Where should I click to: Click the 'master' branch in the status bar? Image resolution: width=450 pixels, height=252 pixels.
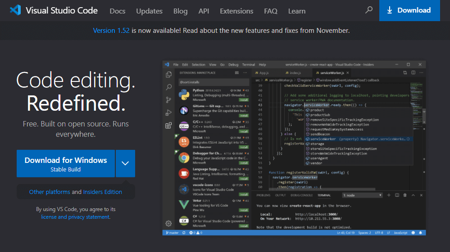coord(172,233)
